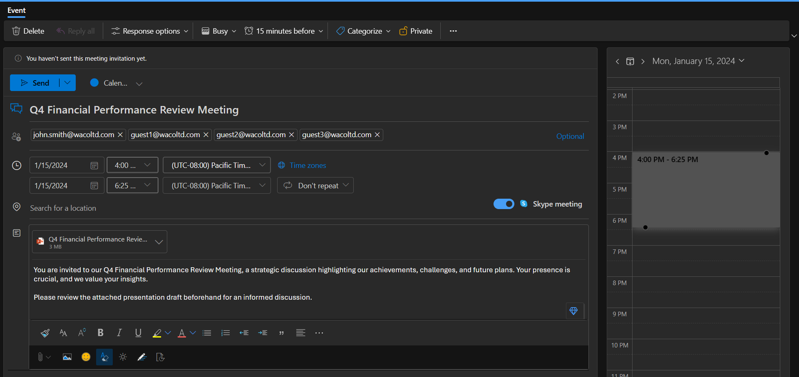This screenshot has height=377, width=799.
Task: Click the attached PowerPoint file icon
Action: pos(40,241)
